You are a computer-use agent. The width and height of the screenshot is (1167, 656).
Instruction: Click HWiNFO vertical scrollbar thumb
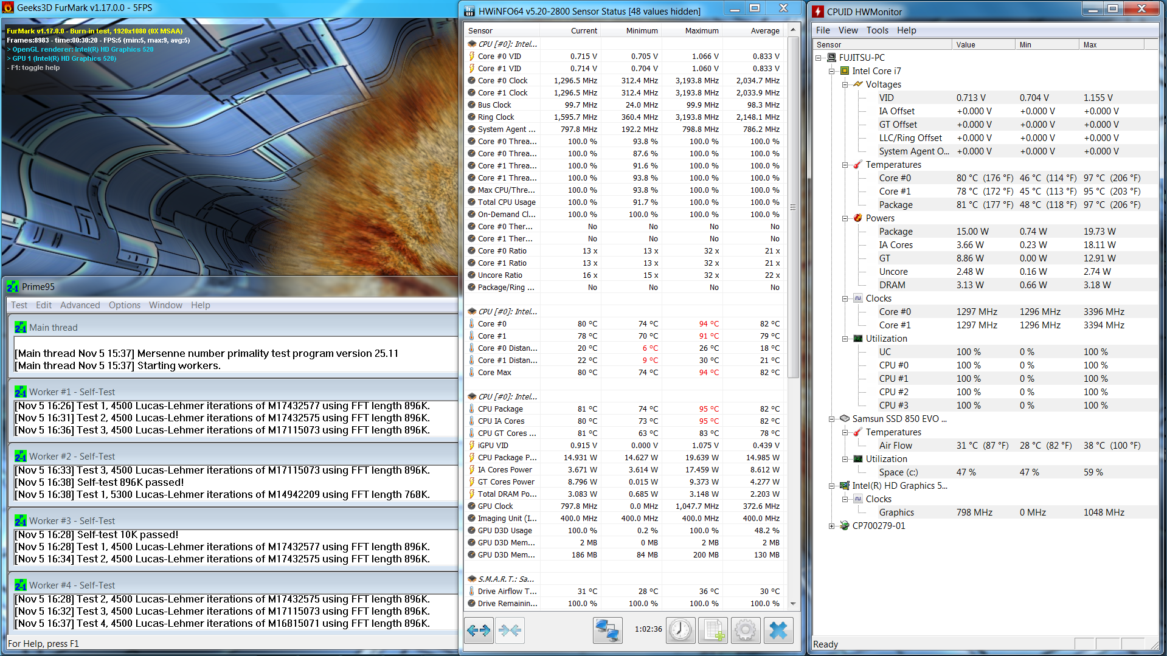pos(792,207)
